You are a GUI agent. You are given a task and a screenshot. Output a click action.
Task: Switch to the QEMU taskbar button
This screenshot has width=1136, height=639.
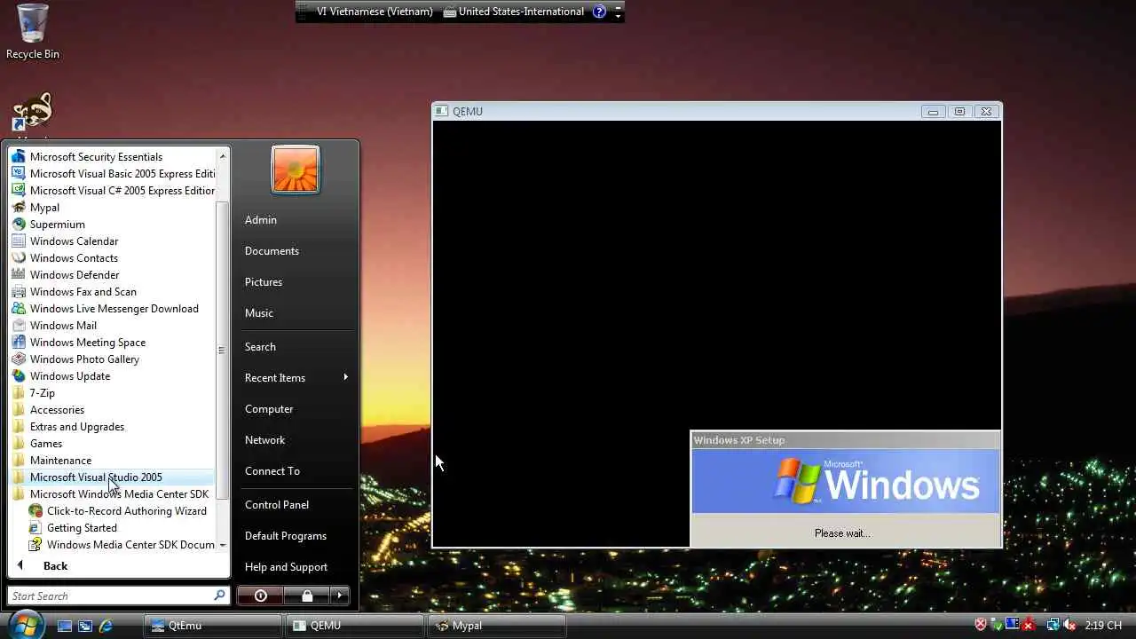tap(355, 626)
